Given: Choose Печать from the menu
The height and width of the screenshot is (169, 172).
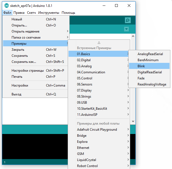Looking at the screenshot, I should [x=35, y=76].
